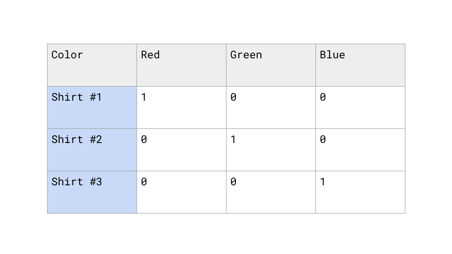
Task: Select Shirt #3's Red cell
Action: 181,192
